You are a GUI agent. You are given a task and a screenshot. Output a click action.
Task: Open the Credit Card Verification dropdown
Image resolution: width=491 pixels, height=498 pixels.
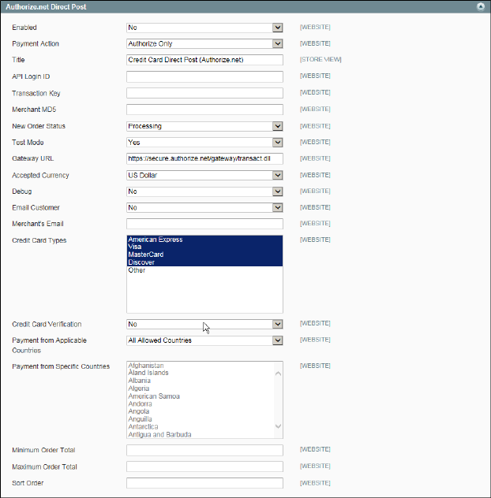coord(204,325)
